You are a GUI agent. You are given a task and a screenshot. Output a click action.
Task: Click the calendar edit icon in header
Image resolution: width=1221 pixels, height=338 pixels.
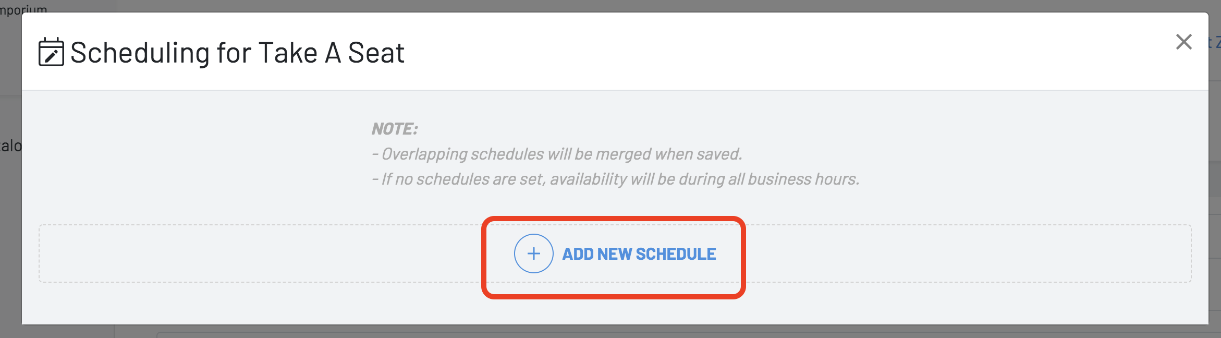[x=51, y=52]
